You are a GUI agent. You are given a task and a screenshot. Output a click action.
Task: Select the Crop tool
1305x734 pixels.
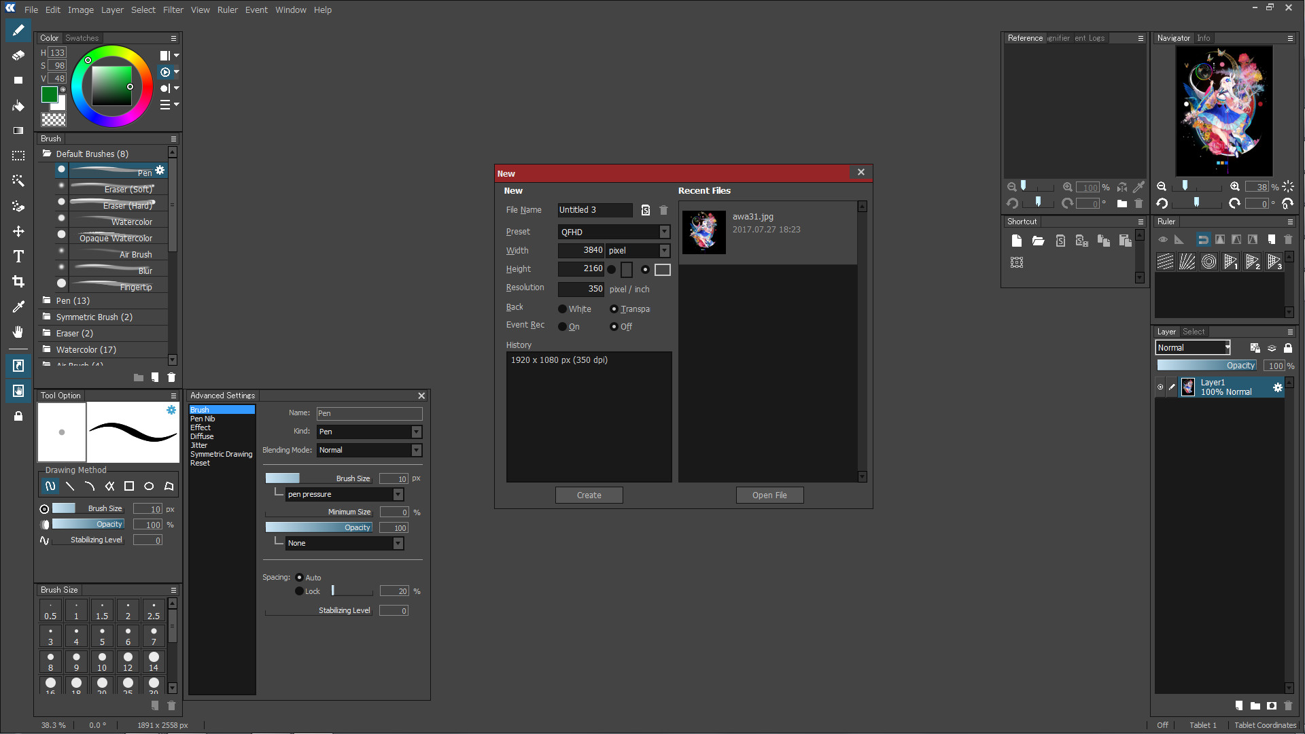click(x=18, y=281)
